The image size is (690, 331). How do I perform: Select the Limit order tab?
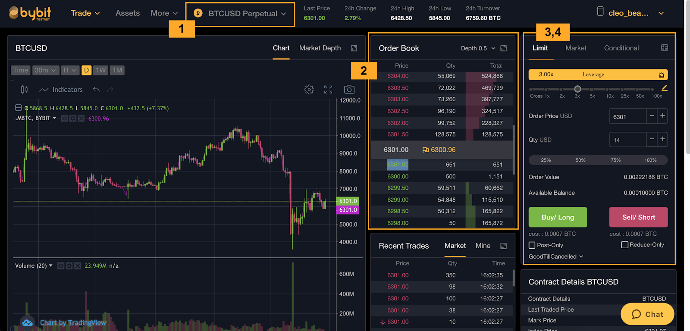[540, 48]
